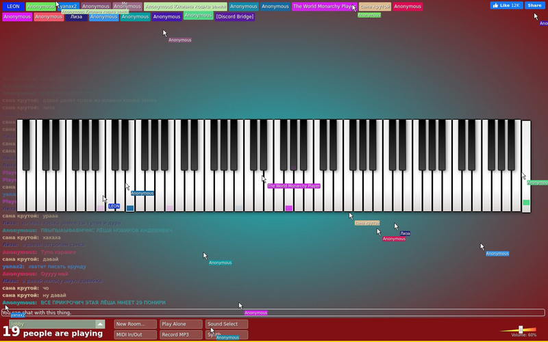Open the Synth button
This screenshot has width=548, height=342.
pyautogui.click(x=227, y=334)
